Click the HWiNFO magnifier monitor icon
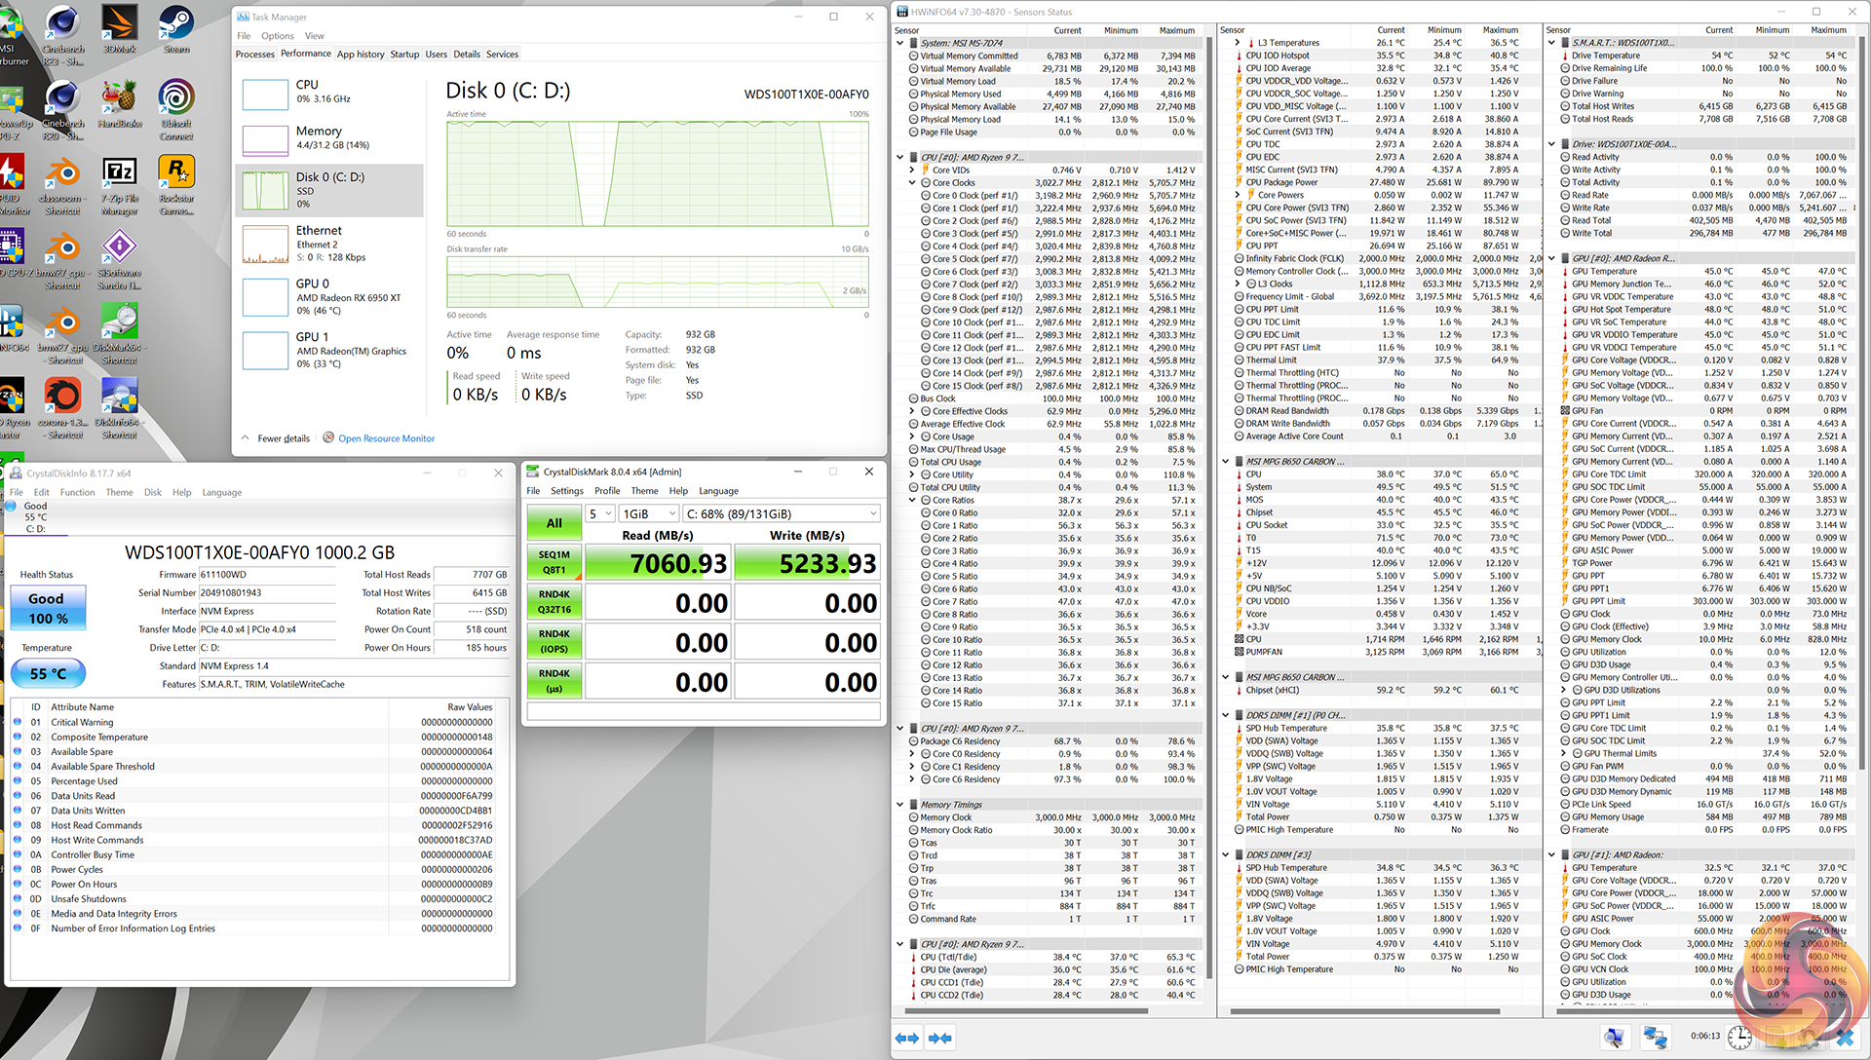This screenshot has height=1060, width=1871. click(1614, 1038)
